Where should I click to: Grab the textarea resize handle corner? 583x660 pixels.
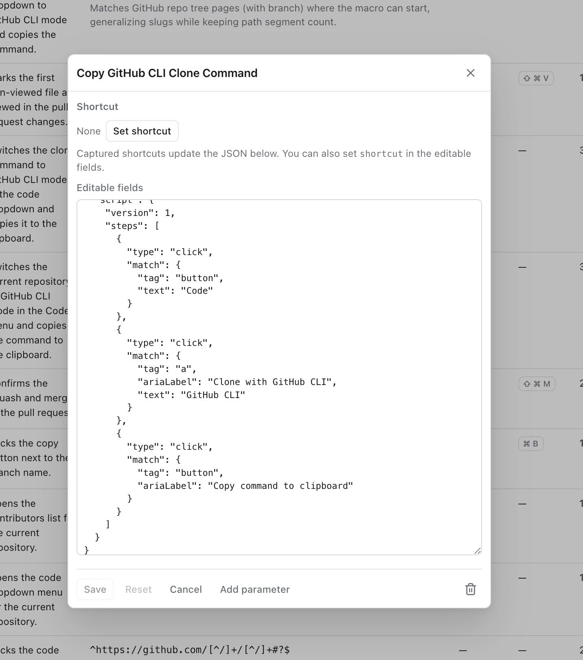(478, 551)
